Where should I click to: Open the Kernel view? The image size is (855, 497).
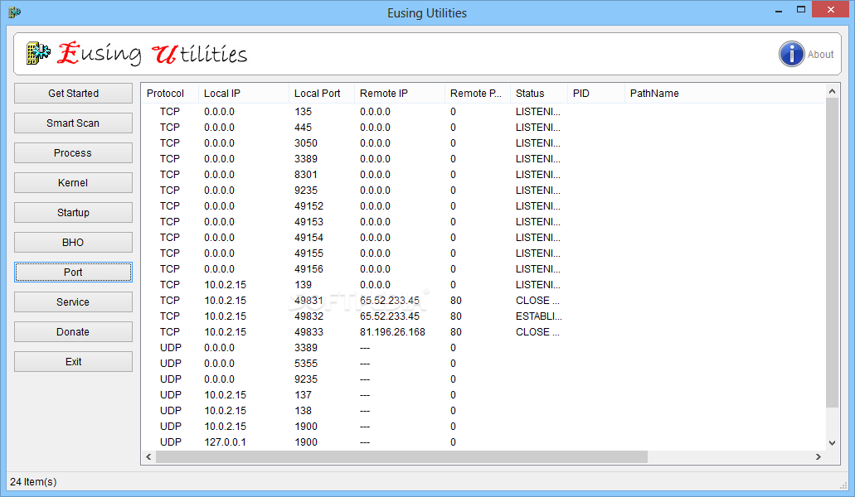click(73, 183)
